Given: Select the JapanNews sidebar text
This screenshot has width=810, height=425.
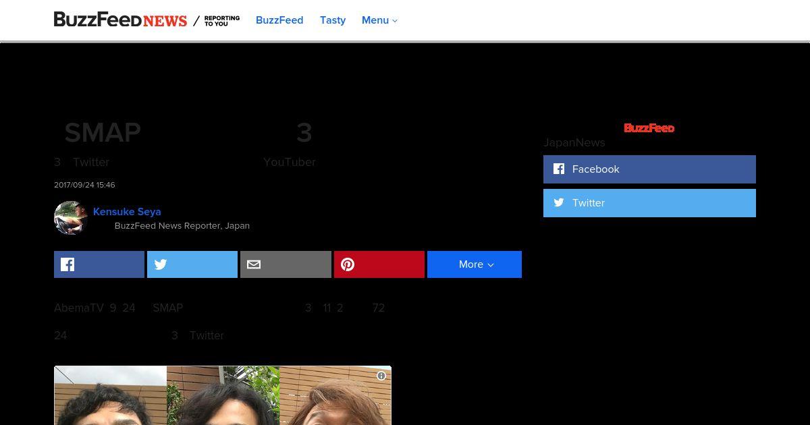Looking at the screenshot, I should (x=574, y=142).
